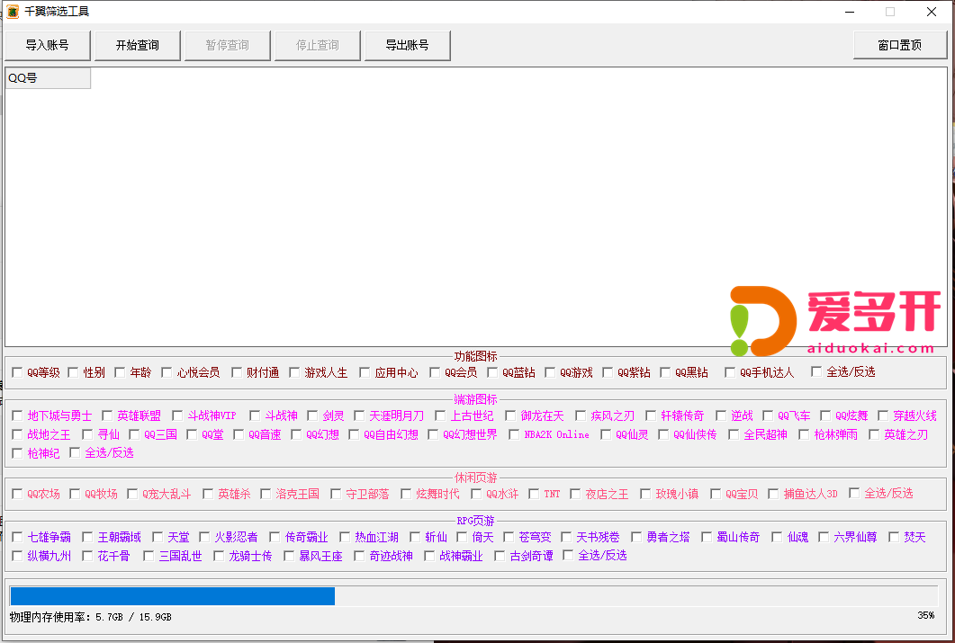
Task: Toggle 心悦会员 checkbox
Action: [x=167, y=372]
